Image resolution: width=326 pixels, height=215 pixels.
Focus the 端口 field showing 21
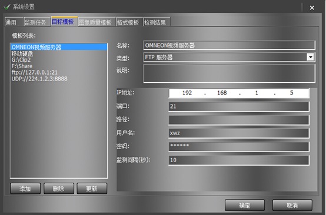[x=239, y=106]
